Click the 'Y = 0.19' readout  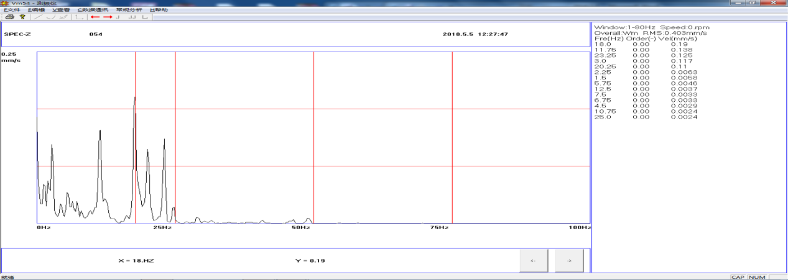(x=310, y=261)
